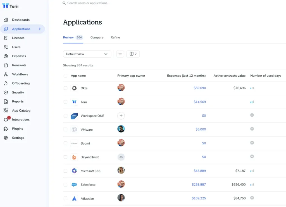Click the Workspace ONE app logo
The width and height of the screenshot is (286, 207).
[x=74, y=116]
